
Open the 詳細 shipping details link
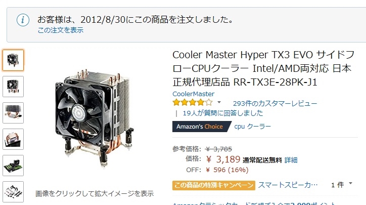coord(291,160)
